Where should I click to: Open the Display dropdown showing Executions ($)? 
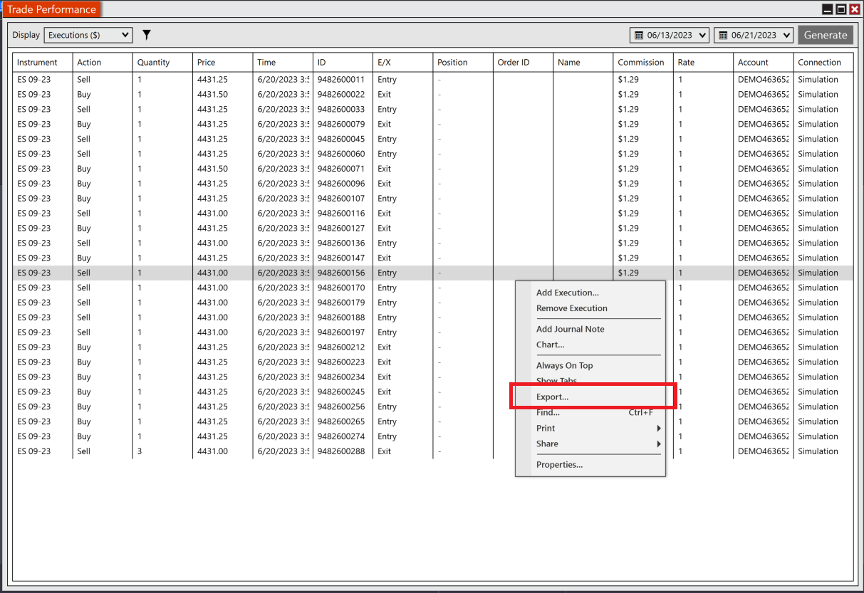click(88, 34)
